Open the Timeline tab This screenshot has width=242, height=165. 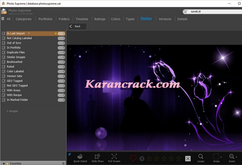point(82,19)
